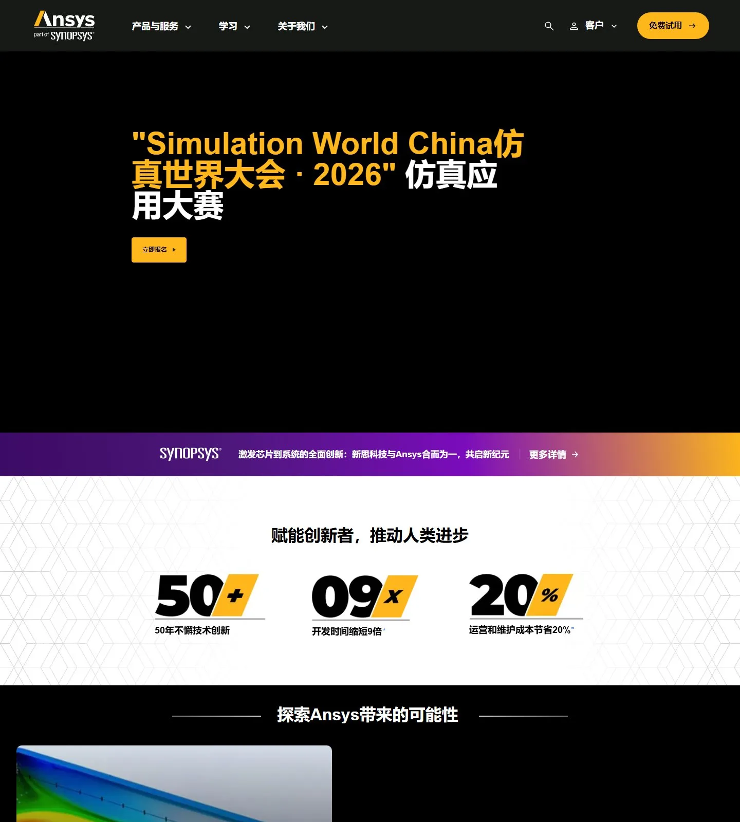Click the arrow next to 更多详情
Screen dimensions: 740x822
575,455
